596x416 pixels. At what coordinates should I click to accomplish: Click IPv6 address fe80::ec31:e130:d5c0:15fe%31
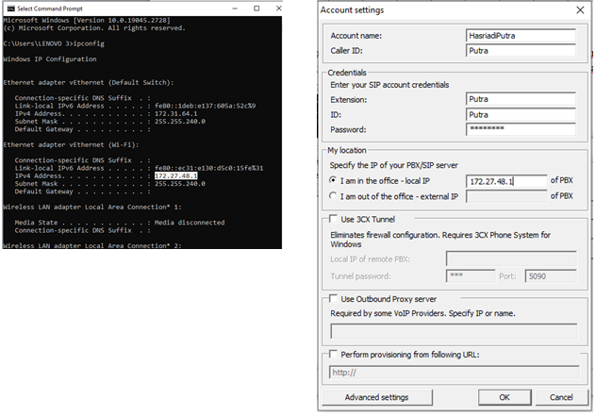[x=208, y=168]
